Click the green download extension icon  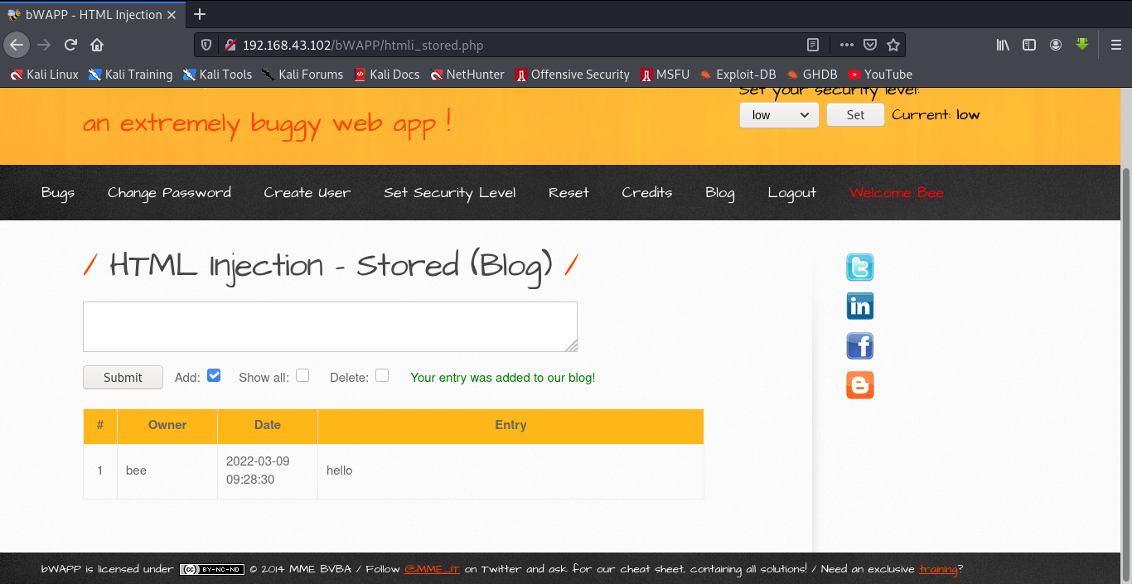click(x=1082, y=44)
